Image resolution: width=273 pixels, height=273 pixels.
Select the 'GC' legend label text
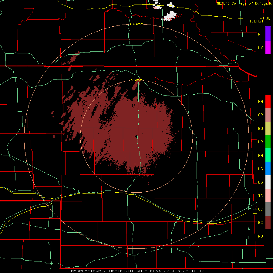[260, 209]
